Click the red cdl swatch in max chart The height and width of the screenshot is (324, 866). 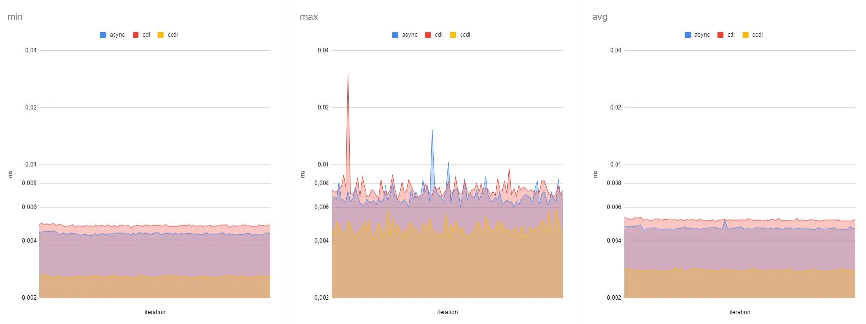pyautogui.click(x=428, y=35)
